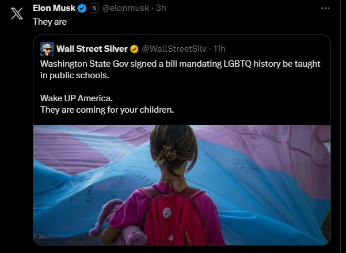Click the Wall Street Silver profile avatar
The height and width of the screenshot is (253, 346).
click(x=47, y=48)
